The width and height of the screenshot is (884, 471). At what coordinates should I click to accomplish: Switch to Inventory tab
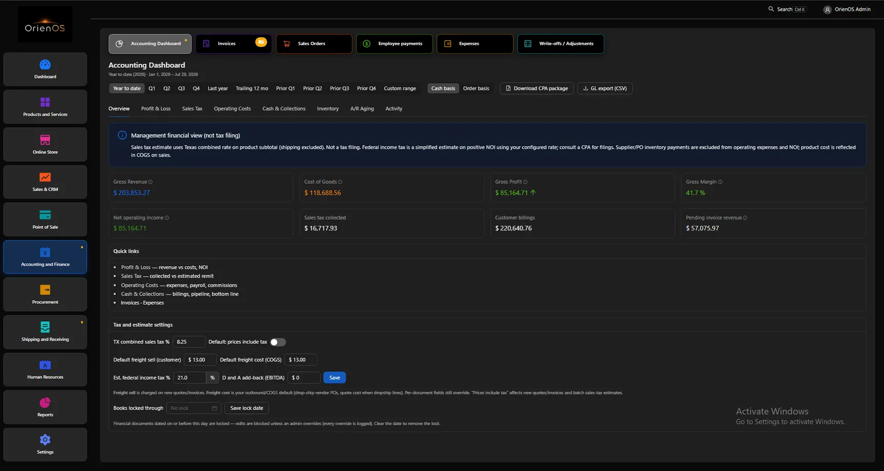point(328,109)
